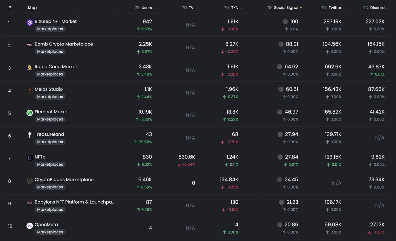Open the Babylons NFT Platform & Launchpad page

[x=75, y=202]
